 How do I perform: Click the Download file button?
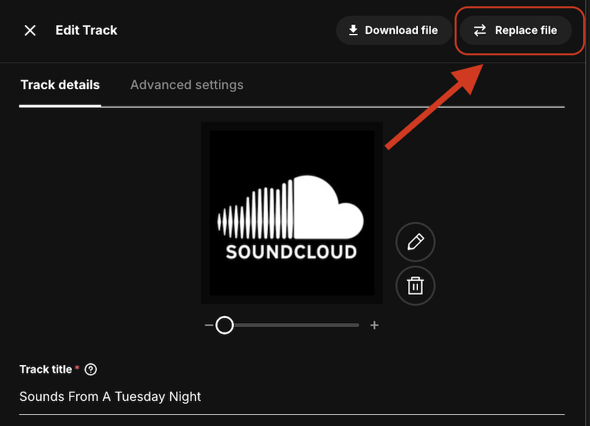[x=393, y=30]
